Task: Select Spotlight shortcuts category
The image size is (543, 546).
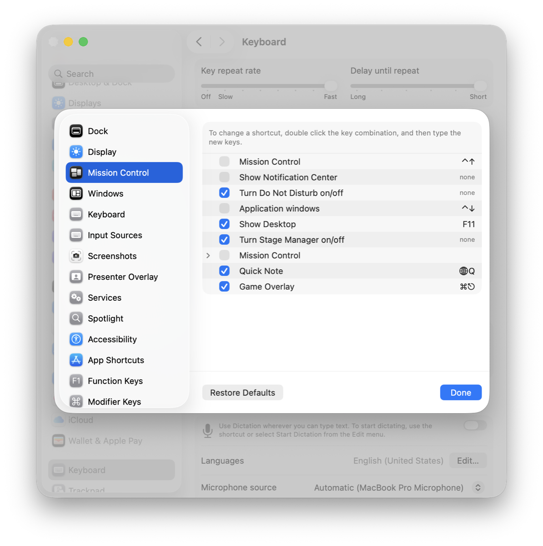Action: (x=124, y=318)
